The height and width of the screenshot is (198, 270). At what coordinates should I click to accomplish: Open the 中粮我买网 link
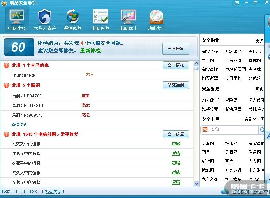pyautogui.click(x=235, y=70)
